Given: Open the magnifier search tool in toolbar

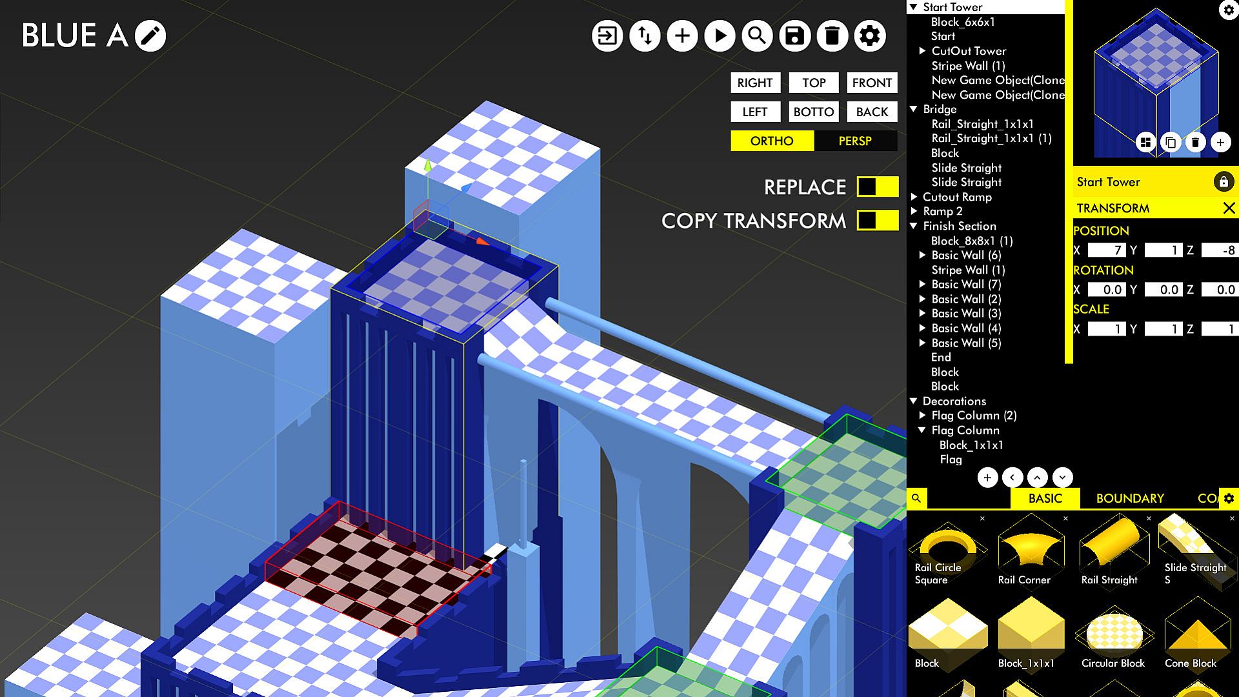Looking at the screenshot, I should point(757,35).
